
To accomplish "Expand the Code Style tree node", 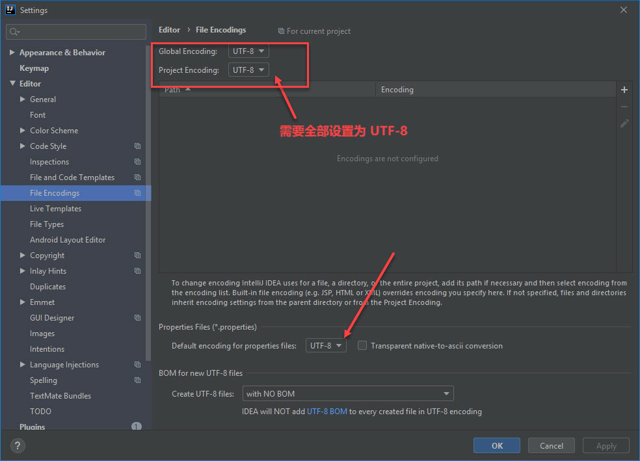I will pos(23,146).
